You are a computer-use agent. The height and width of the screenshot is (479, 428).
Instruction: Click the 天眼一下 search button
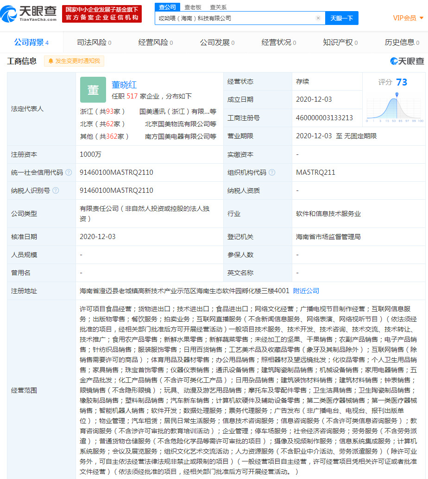coord(341,18)
